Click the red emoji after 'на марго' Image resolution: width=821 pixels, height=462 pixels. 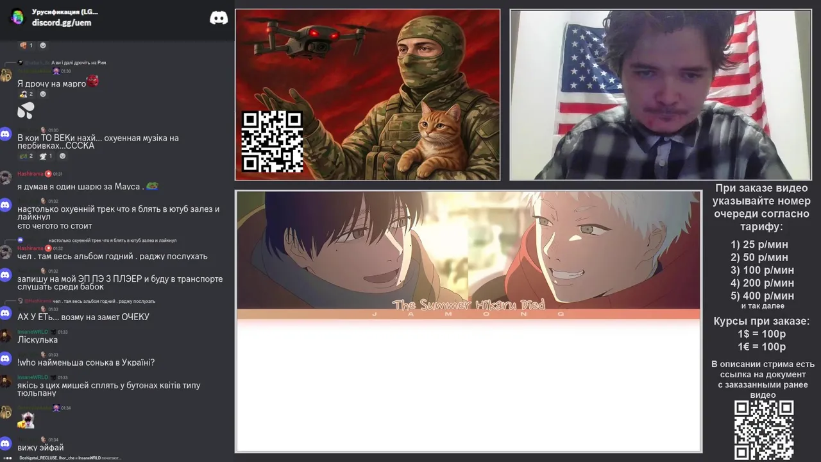(x=92, y=81)
